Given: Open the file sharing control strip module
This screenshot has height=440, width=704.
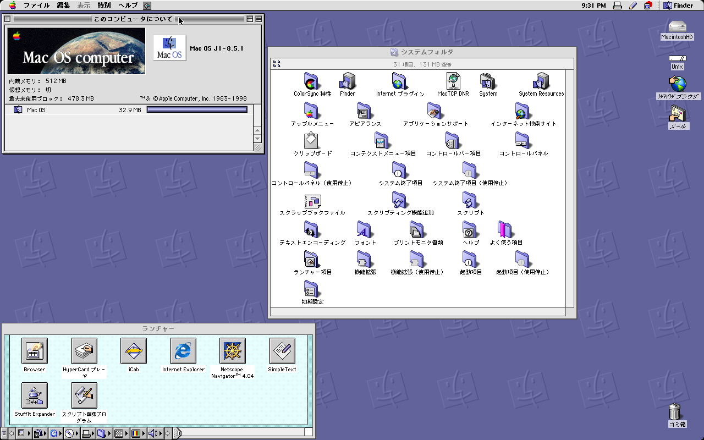Looking at the screenshot, I should pyautogui.click(x=103, y=433).
